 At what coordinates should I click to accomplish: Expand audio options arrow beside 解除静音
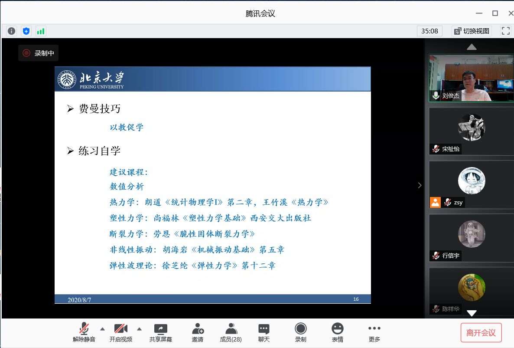click(x=103, y=328)
